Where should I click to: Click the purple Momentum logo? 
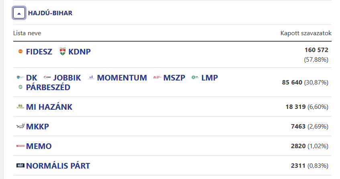tap(91, 78)
